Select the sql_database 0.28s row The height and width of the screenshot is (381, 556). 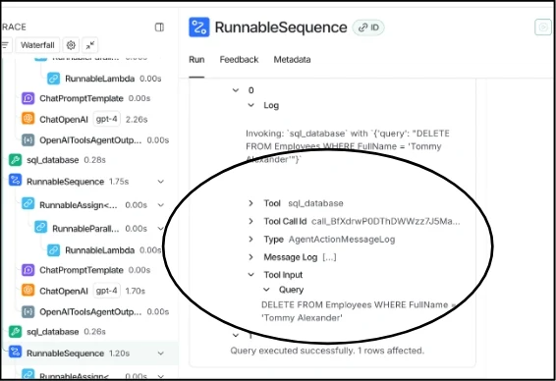[57, 160]
